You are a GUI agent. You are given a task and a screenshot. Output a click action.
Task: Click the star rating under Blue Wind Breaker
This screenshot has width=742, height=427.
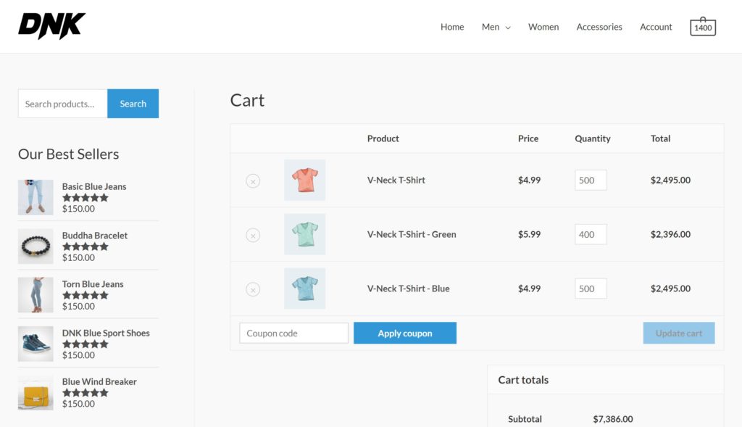point(86,393)
